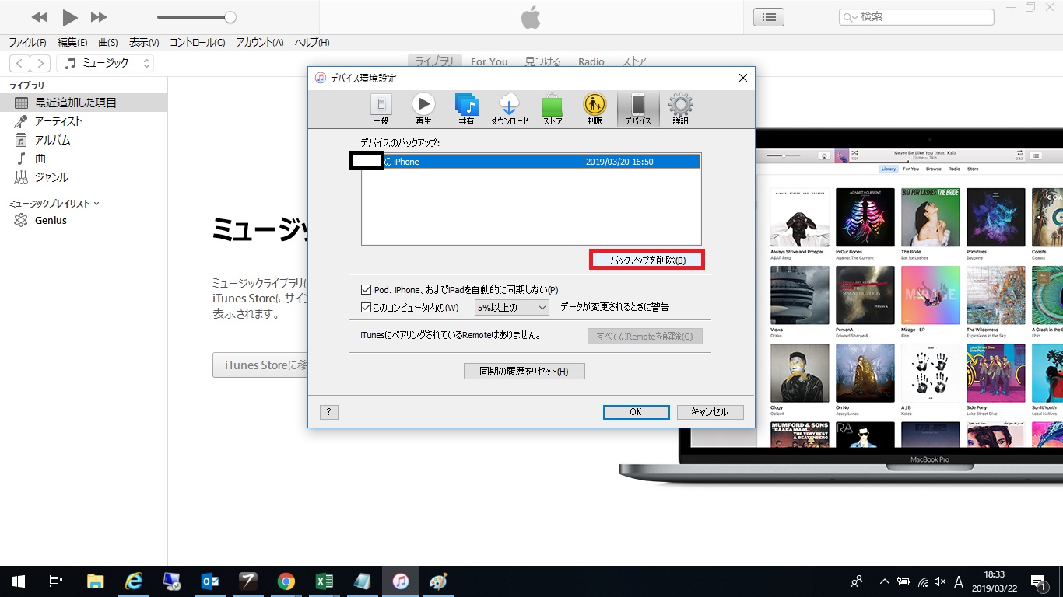Open the Advanced preferences gear icon
1063x597 pixels.
681,109
